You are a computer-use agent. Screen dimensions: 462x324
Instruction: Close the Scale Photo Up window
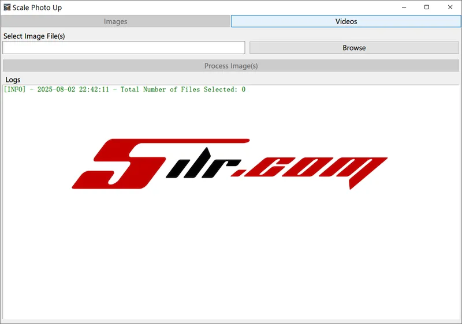click(x=450, y=7)
